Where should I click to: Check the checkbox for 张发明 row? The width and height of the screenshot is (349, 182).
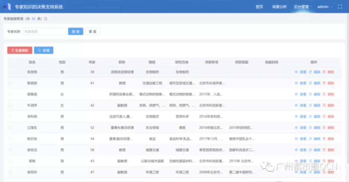(10, 72)
